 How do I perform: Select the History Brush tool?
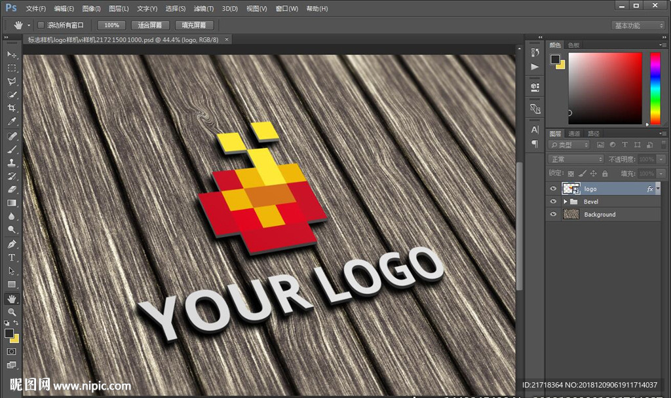[12, 175]
